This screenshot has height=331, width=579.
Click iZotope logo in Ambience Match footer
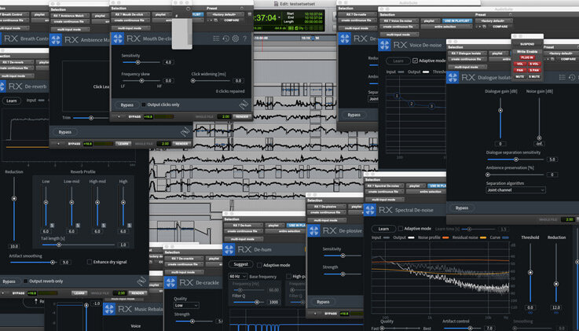185,131
